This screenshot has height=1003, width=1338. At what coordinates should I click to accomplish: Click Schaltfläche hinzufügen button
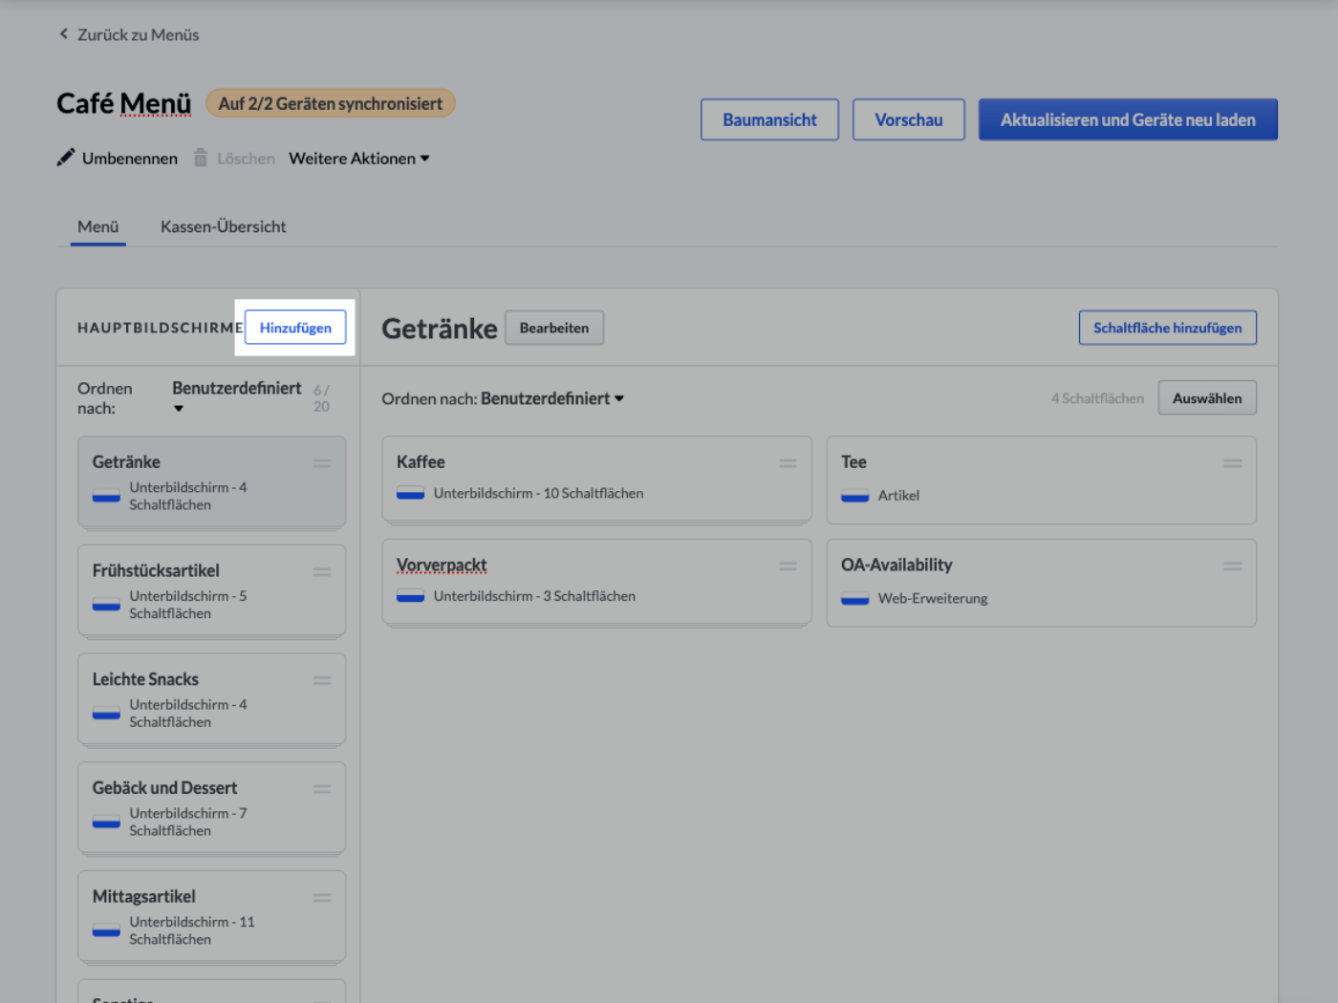click(1167, 328)
